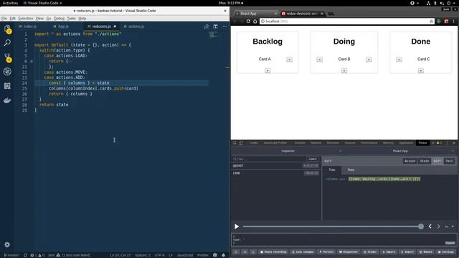Open the Manage gear icon in VS Code

[7, 244]
